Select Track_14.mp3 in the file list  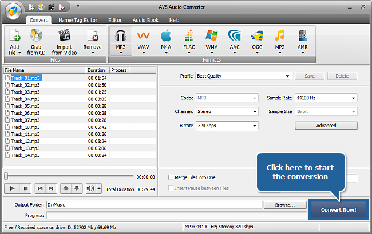pyautogui.click(x=25, y=155)
